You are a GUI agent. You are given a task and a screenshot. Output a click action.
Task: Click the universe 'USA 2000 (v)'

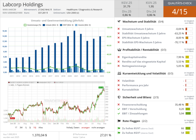73,13
